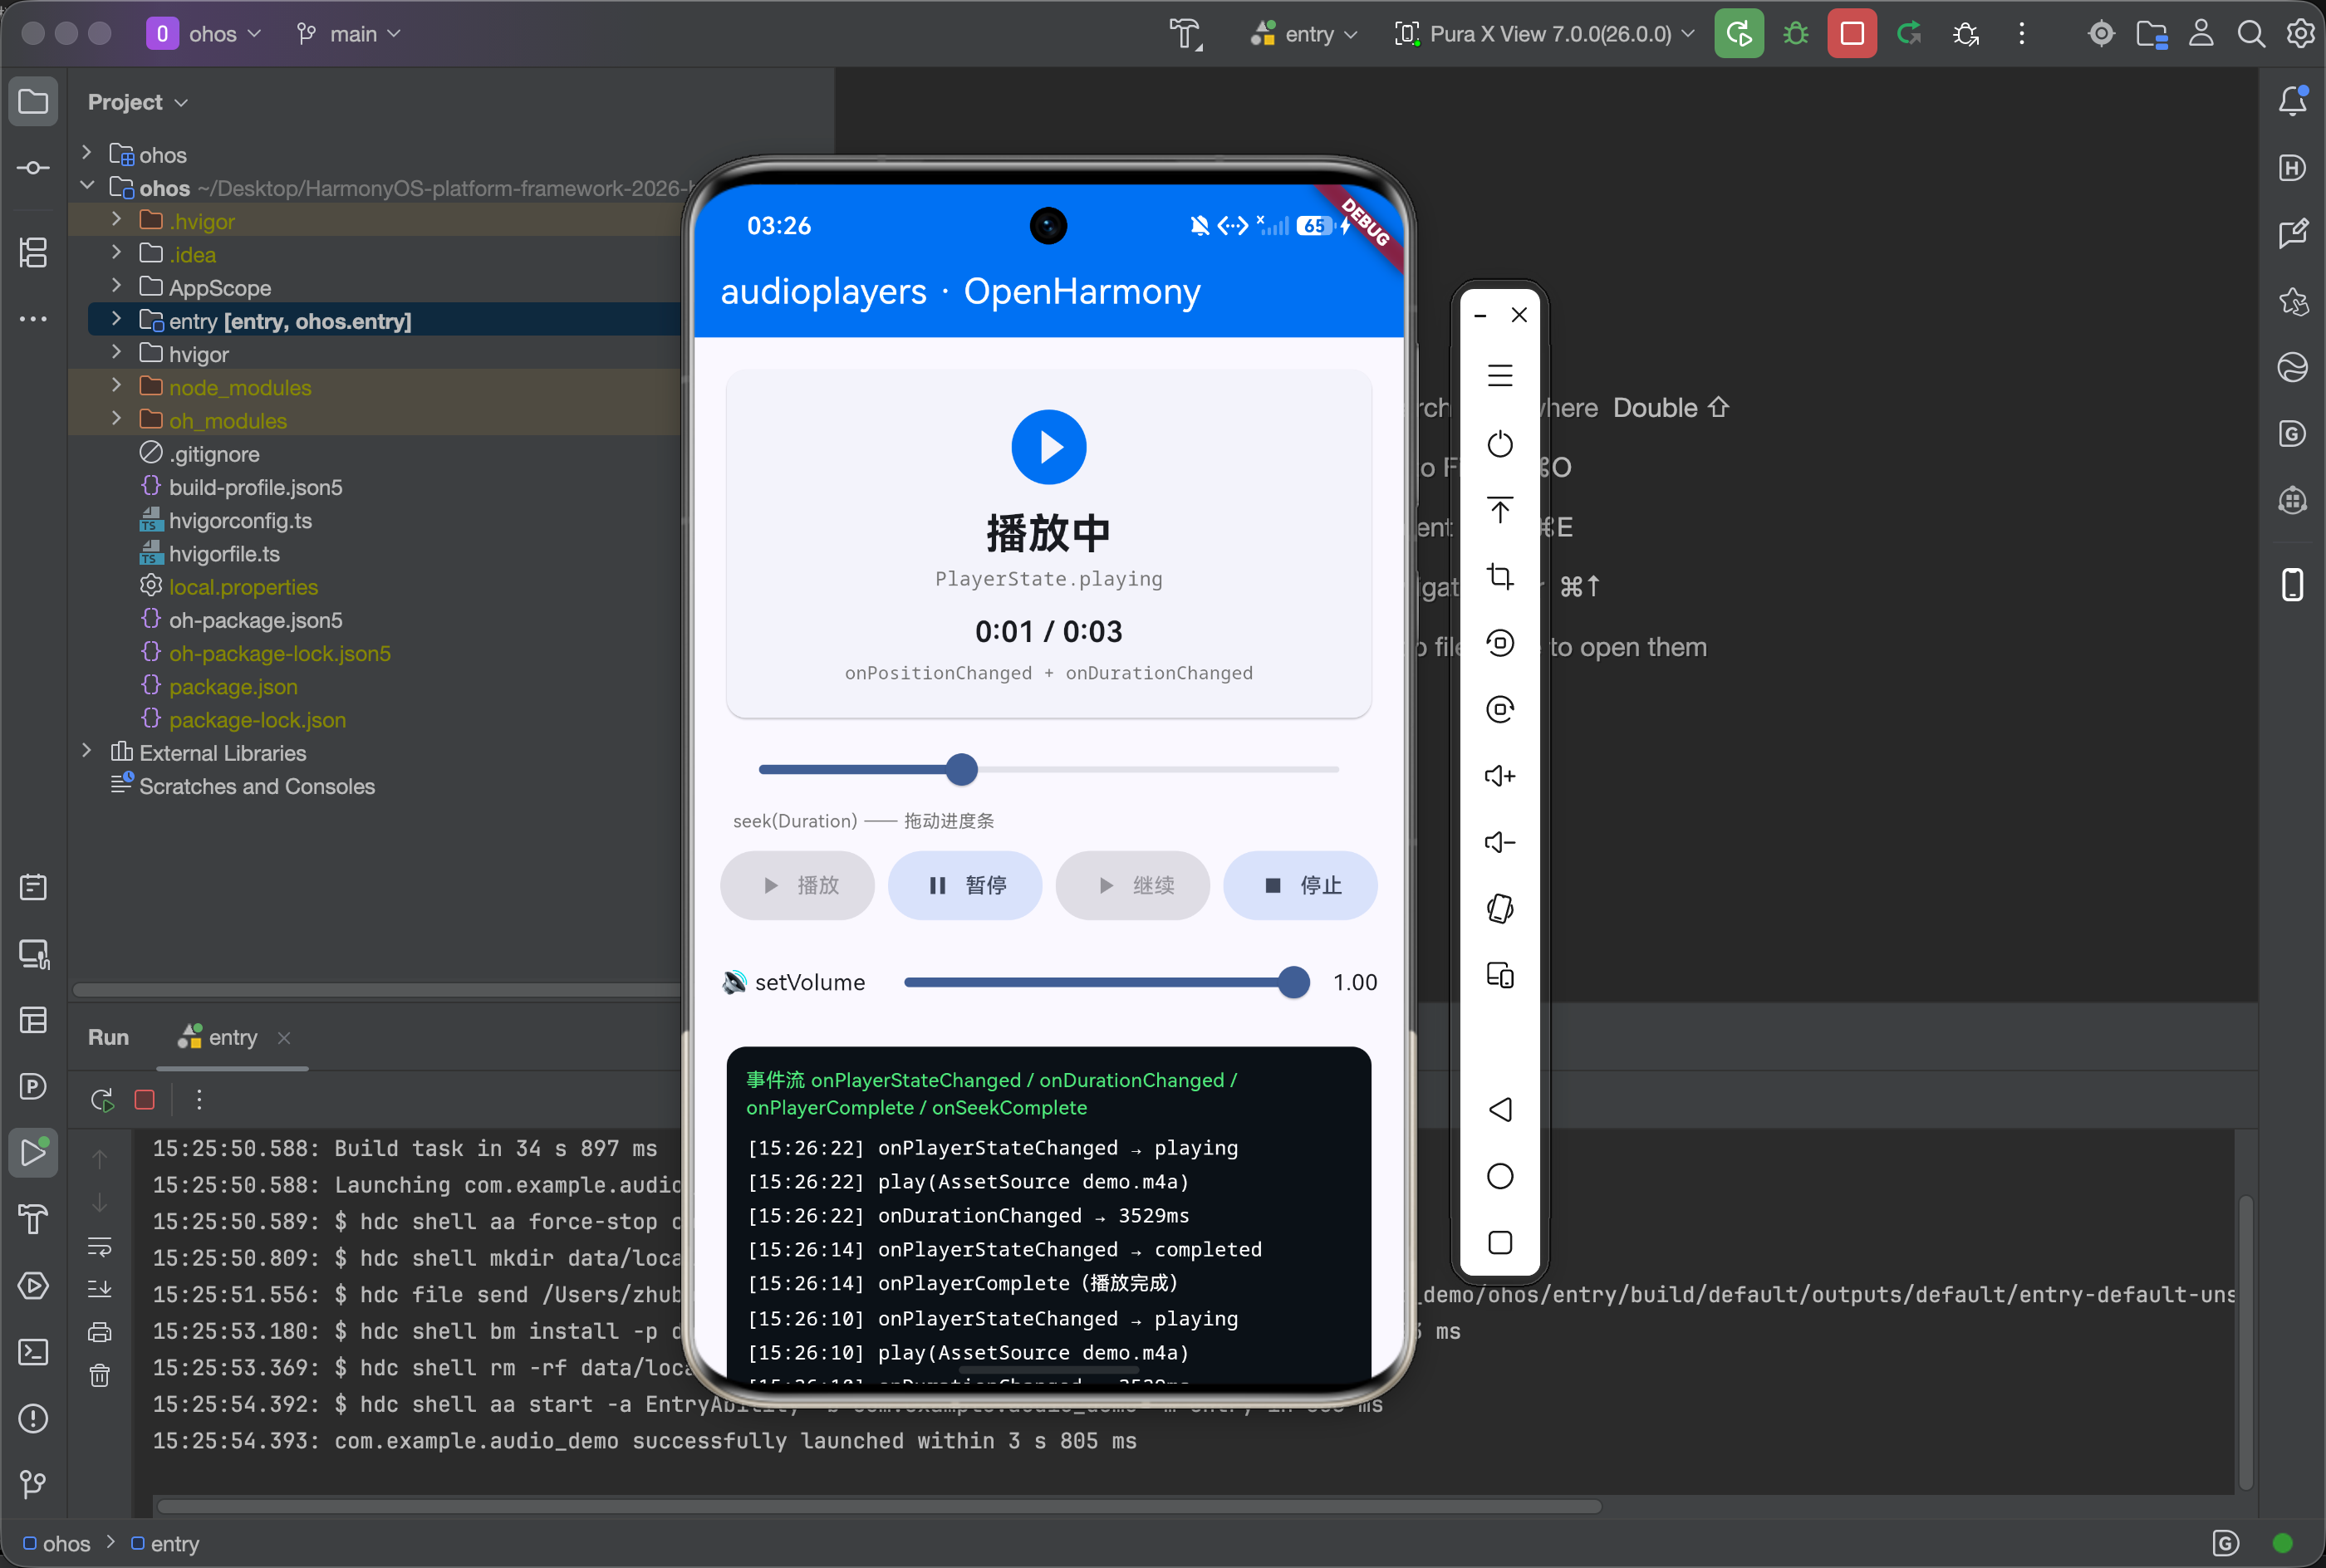Open the entry run configuration dropdown

coord(1305,34)
